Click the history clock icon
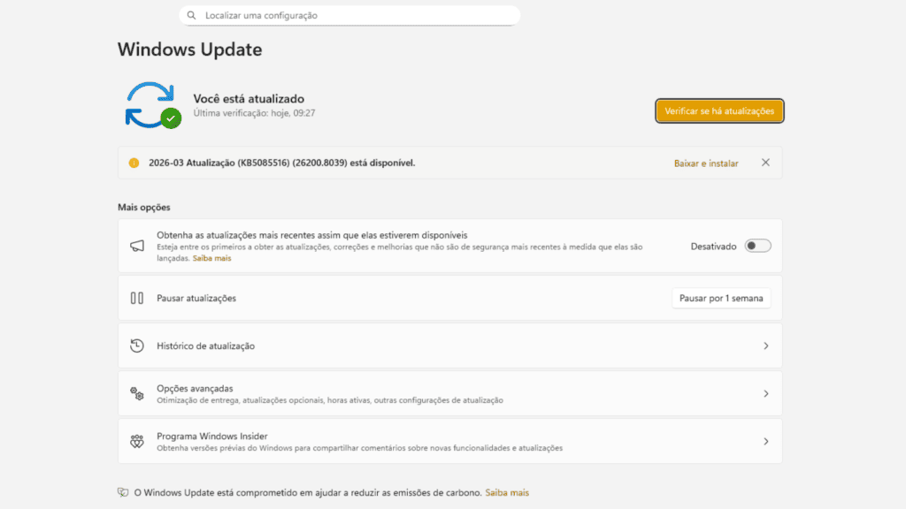 click(137, 346)
